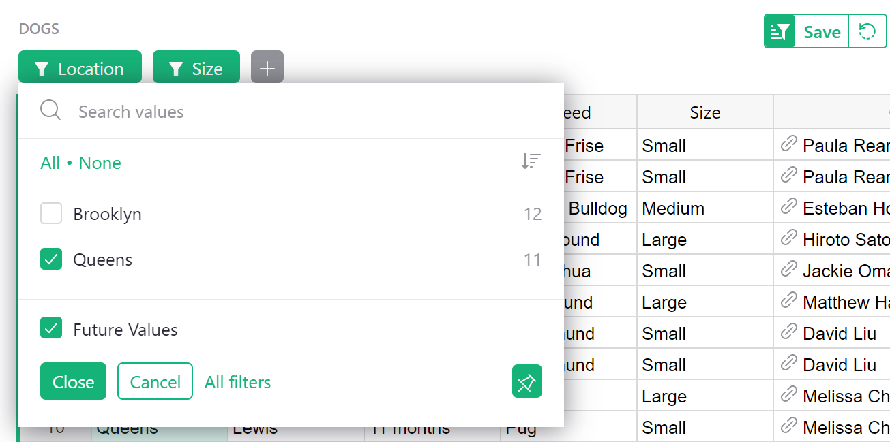Uncheck the Queens checkbox
This screenshot has width=890, height=442.
coord(51,259)
